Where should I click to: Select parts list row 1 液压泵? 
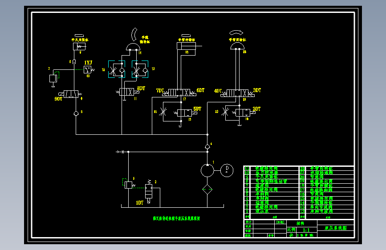click(x=271, y=211)
